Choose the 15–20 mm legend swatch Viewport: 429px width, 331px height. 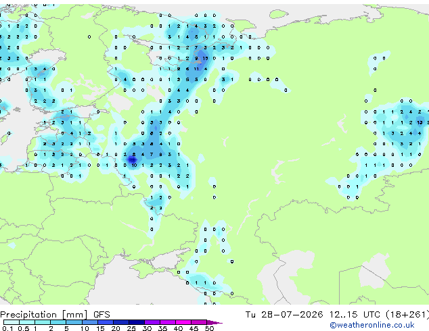point(106,322)
